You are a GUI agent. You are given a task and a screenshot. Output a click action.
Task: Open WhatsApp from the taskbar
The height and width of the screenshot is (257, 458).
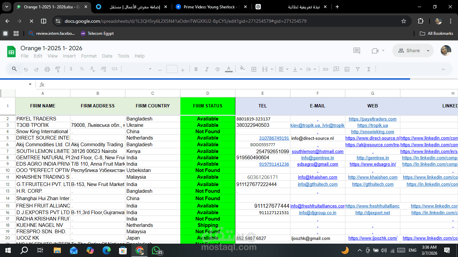coord(156,250)
